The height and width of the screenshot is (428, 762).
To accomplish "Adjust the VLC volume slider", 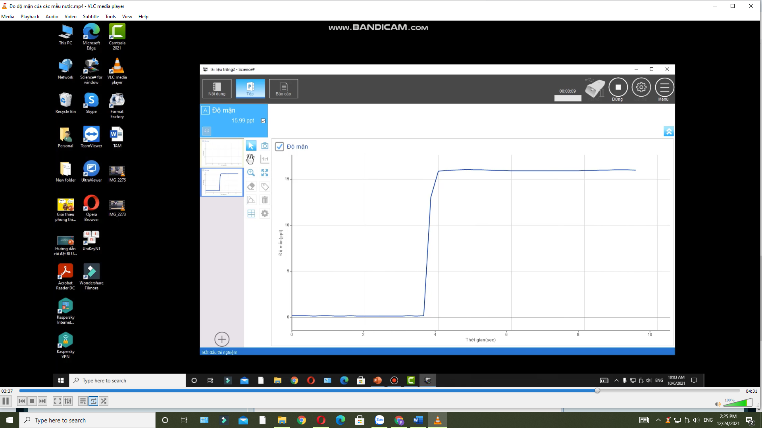I will click(738, 403).
